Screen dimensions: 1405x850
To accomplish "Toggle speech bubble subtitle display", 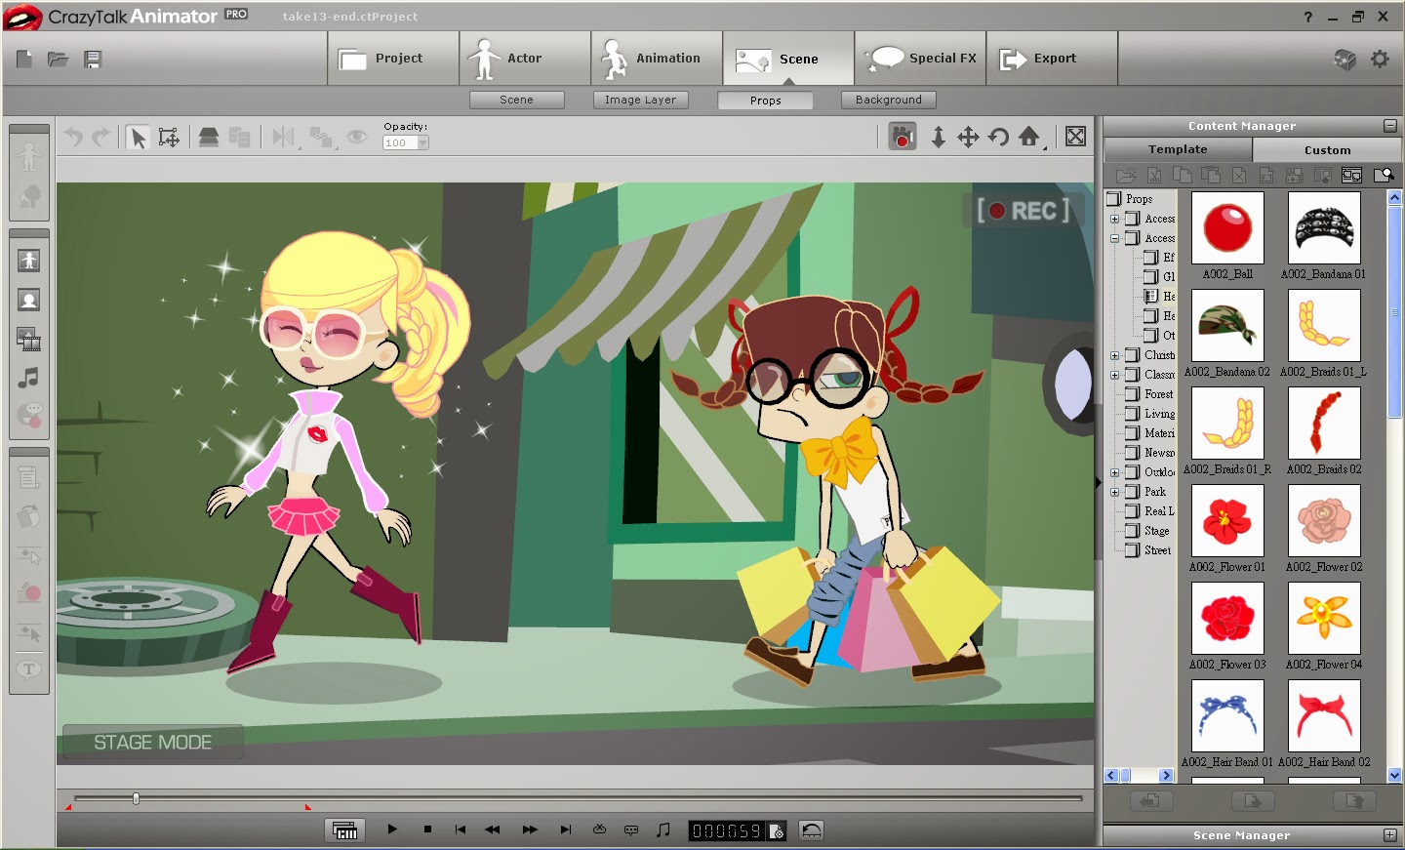I will pos(631,830).
